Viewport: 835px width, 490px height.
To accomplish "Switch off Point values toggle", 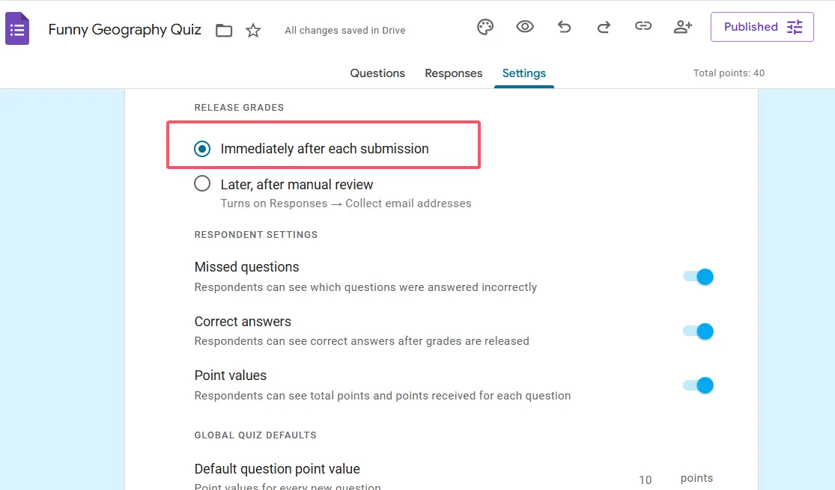I will tap(698, 385).
